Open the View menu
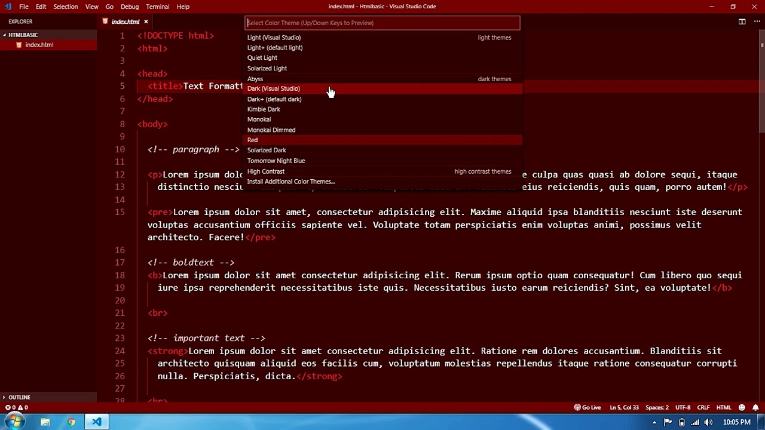The height and width of the screenshot is (430, 765). [x=91, y=7]
